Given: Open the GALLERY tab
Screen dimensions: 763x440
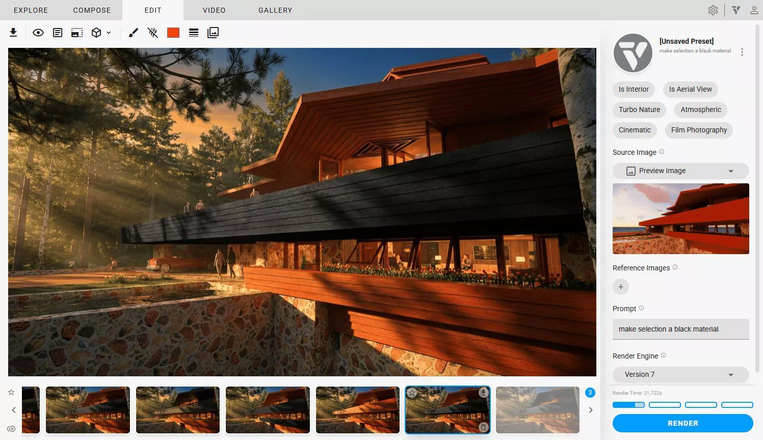Looking at the screenshot, I should point(275,10).
